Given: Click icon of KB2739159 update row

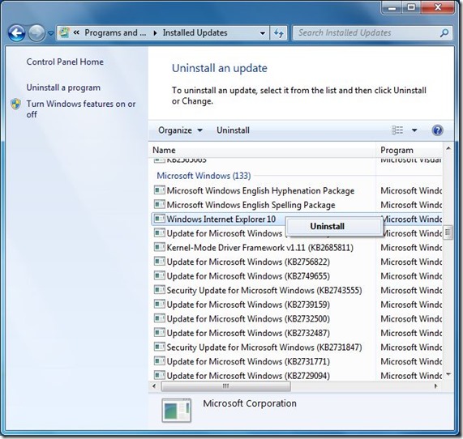Looking at the screenshot, I should 160,304.
